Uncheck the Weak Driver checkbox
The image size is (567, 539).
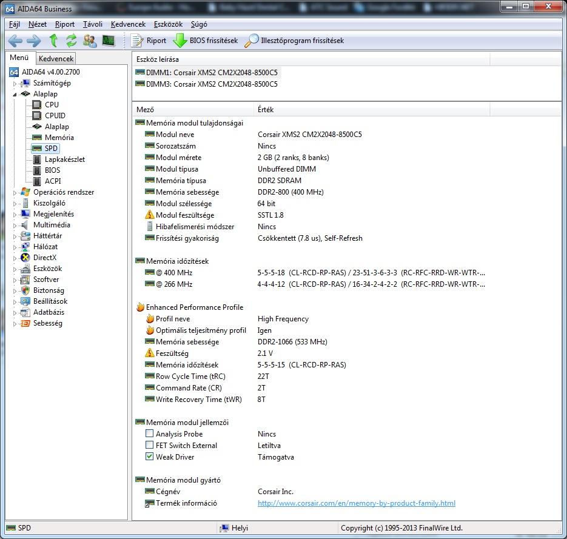149,456
